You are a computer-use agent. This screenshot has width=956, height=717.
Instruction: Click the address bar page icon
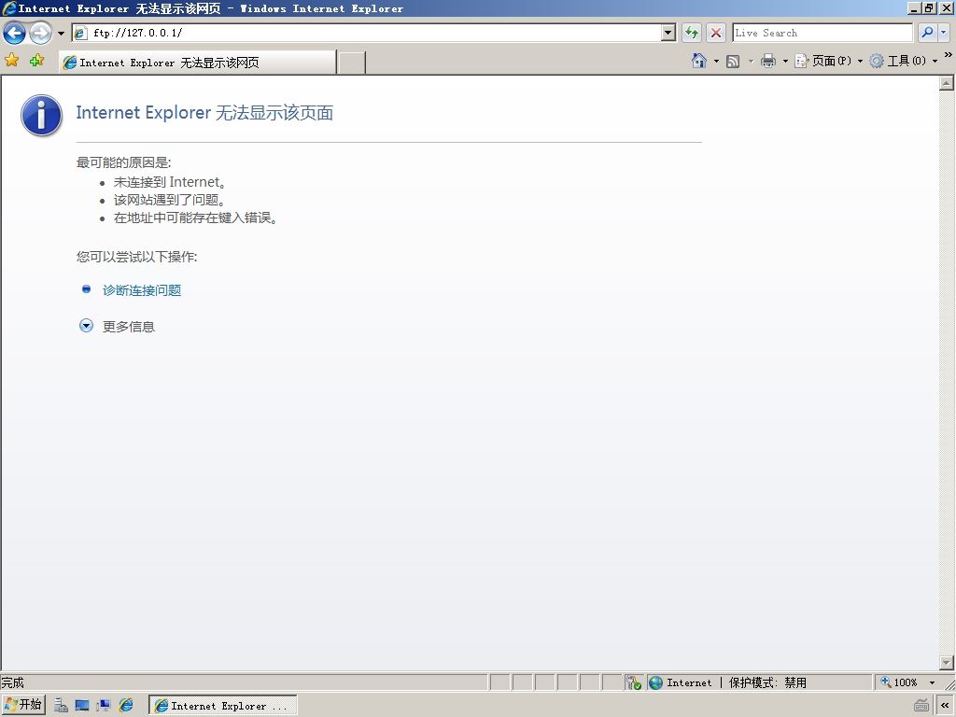tap(80, 33)
